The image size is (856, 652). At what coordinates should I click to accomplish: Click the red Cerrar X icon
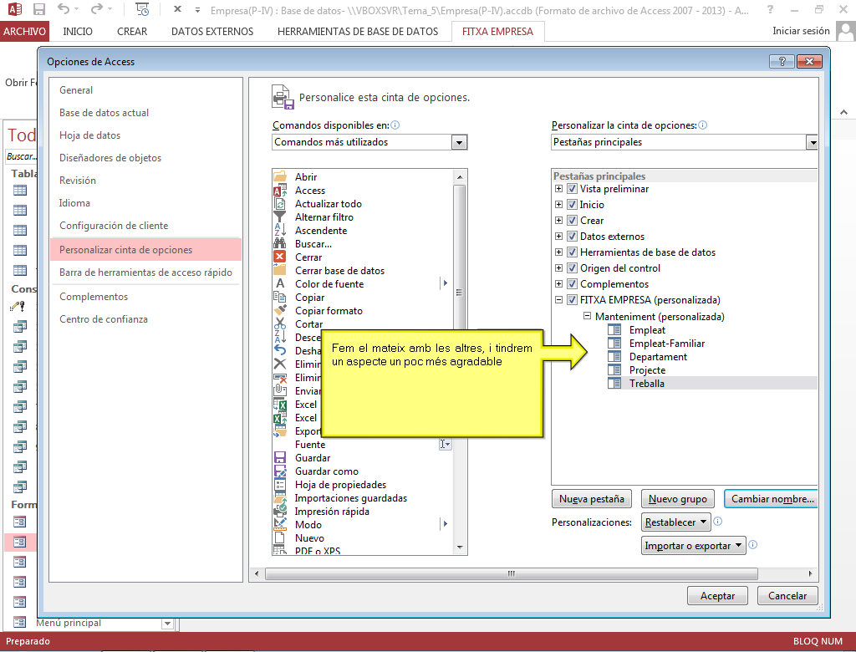coord(279,257)
